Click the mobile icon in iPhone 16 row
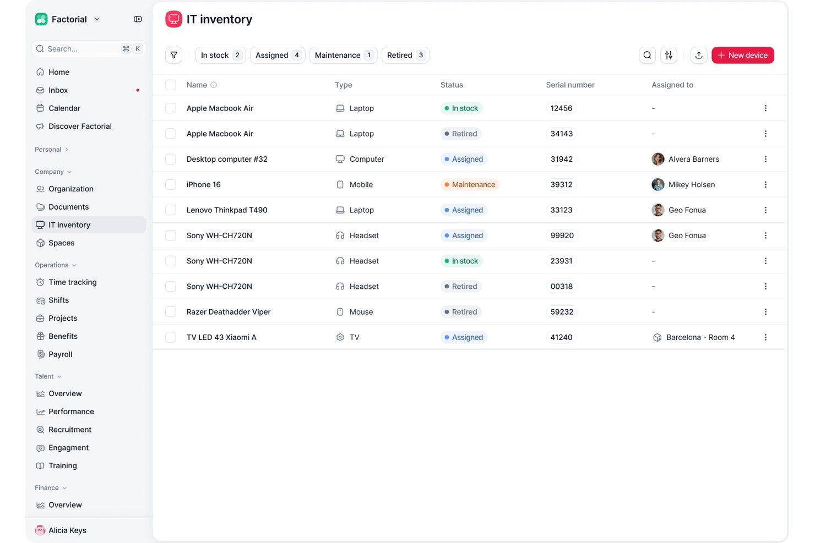The width and height of the screenshot is (815, 543). [x=340, y=185]
